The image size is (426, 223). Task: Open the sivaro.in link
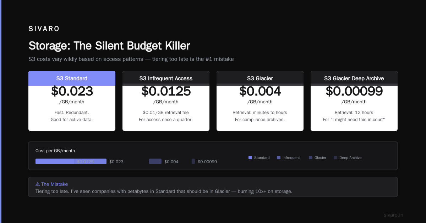[393, 215]
